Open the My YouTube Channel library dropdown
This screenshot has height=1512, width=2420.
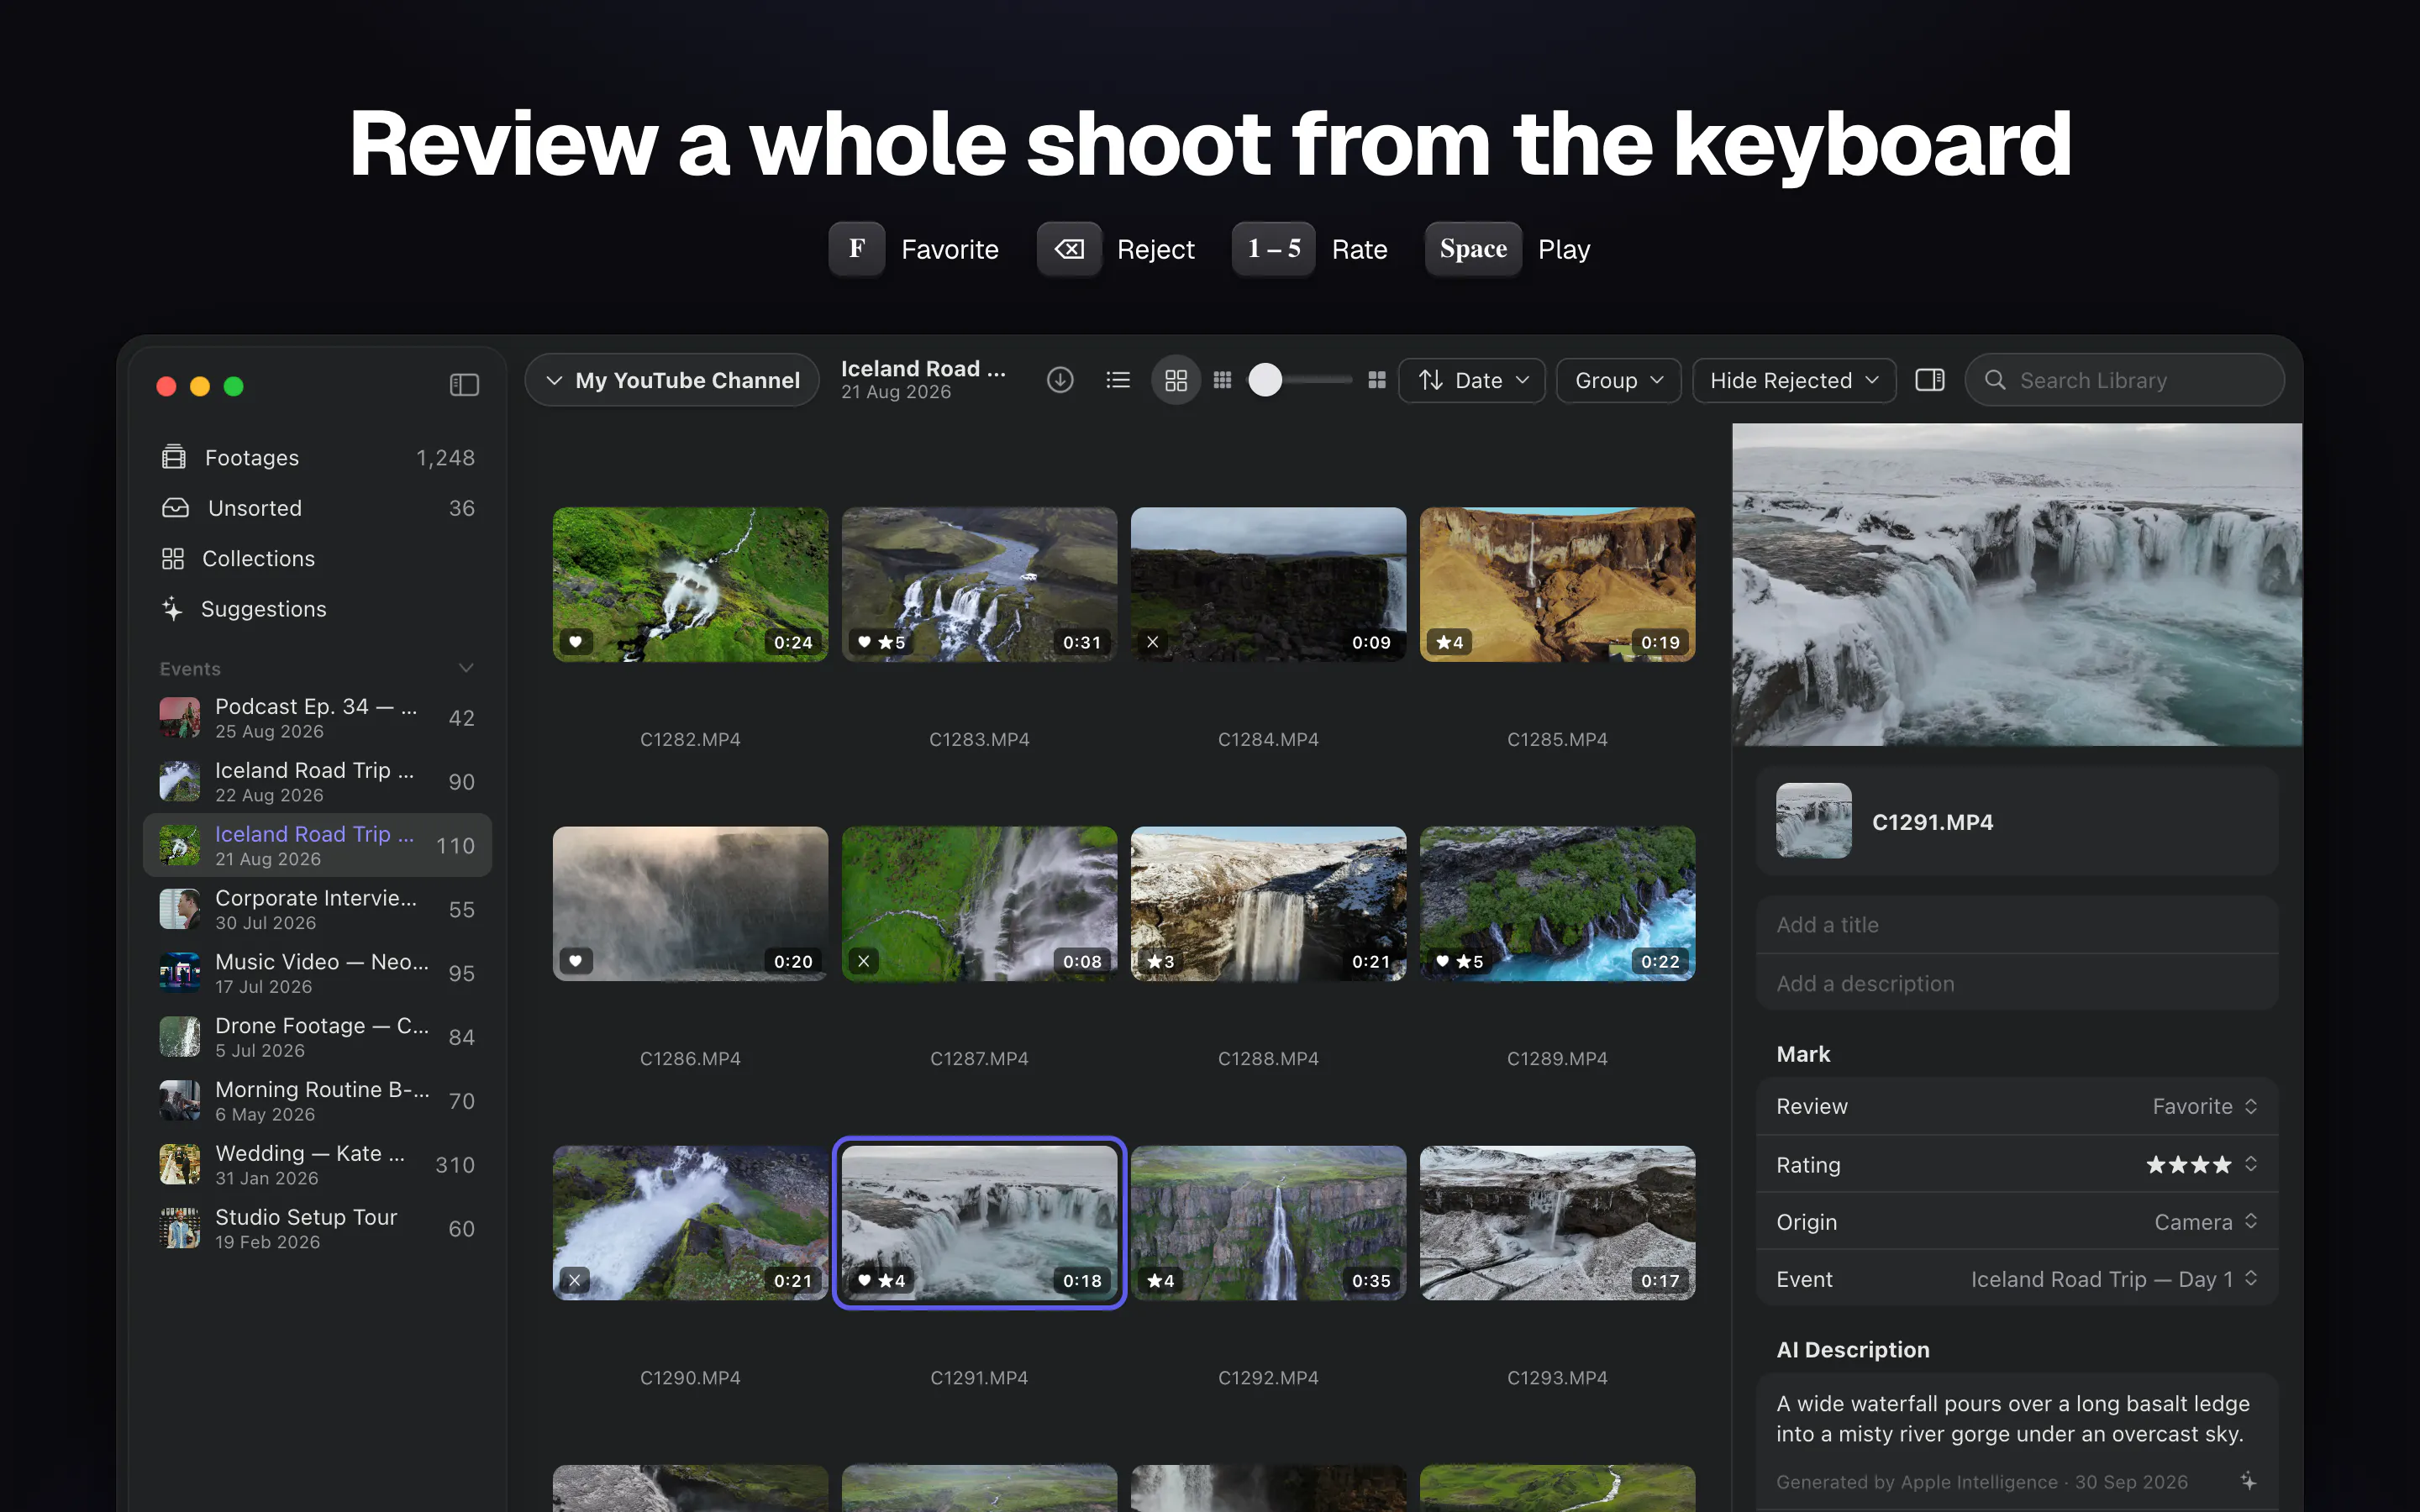pos(672,380)
